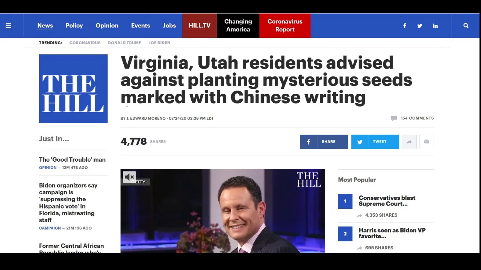This screenshot has width=481, height=270.
Task: Unmute the video with the speaker icon
Action: [x=129, y=177]
